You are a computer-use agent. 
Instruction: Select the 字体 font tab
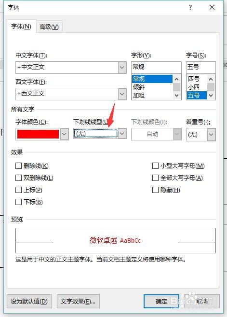(x=21, y=26)
